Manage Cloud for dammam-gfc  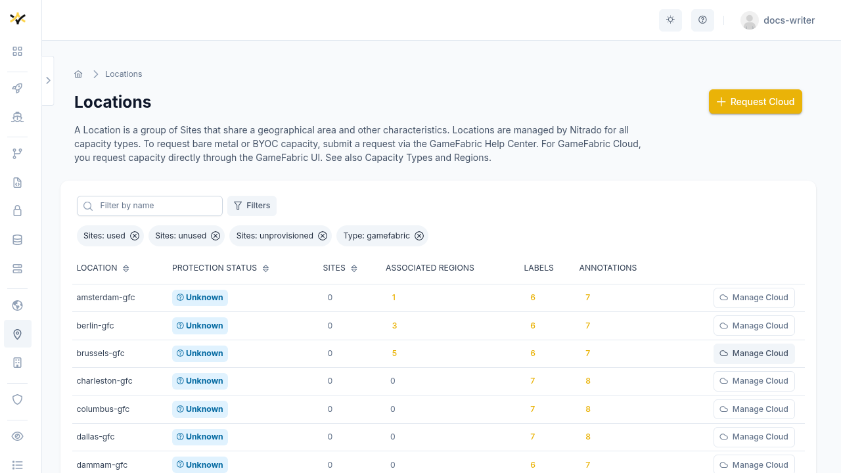click(x=754, y=464)
